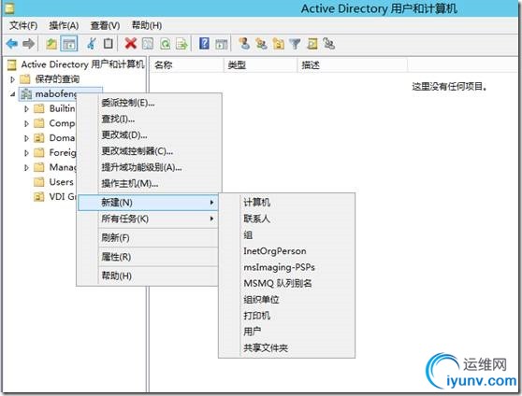
Task: Click the VDI organizational unit folder icon
Action: click(x=39, y=196)
